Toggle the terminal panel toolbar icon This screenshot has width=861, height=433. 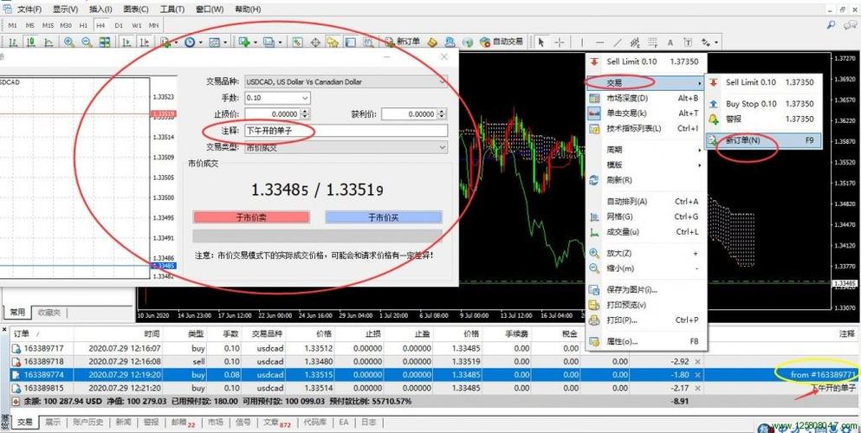point(350,42)
